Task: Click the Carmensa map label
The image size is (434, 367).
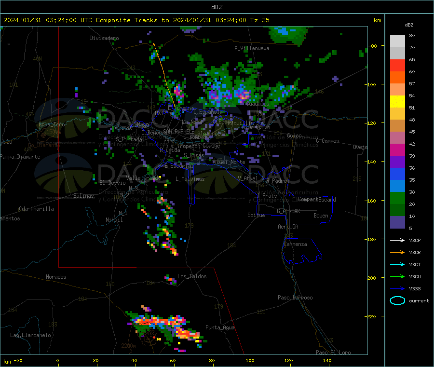Action: coord(295,244)
